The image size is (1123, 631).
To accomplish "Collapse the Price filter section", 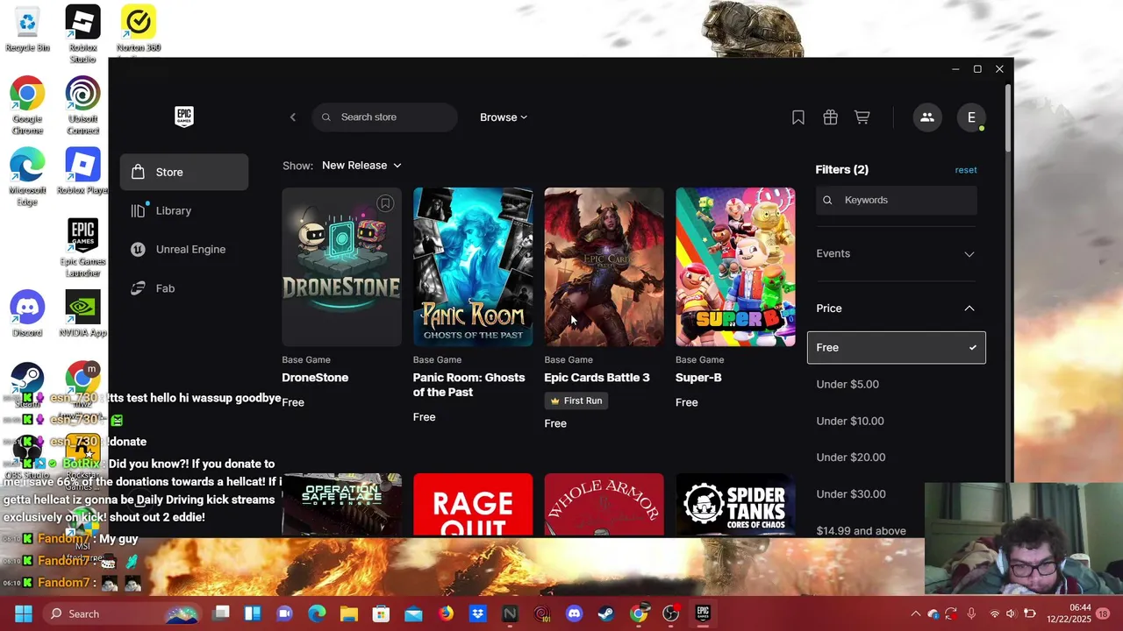I will [x=896, y=308].
